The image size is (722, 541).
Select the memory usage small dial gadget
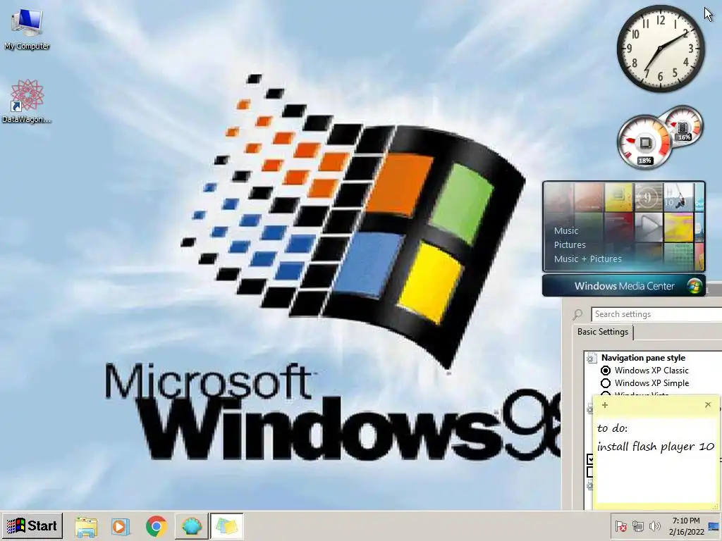coord(683,125)
